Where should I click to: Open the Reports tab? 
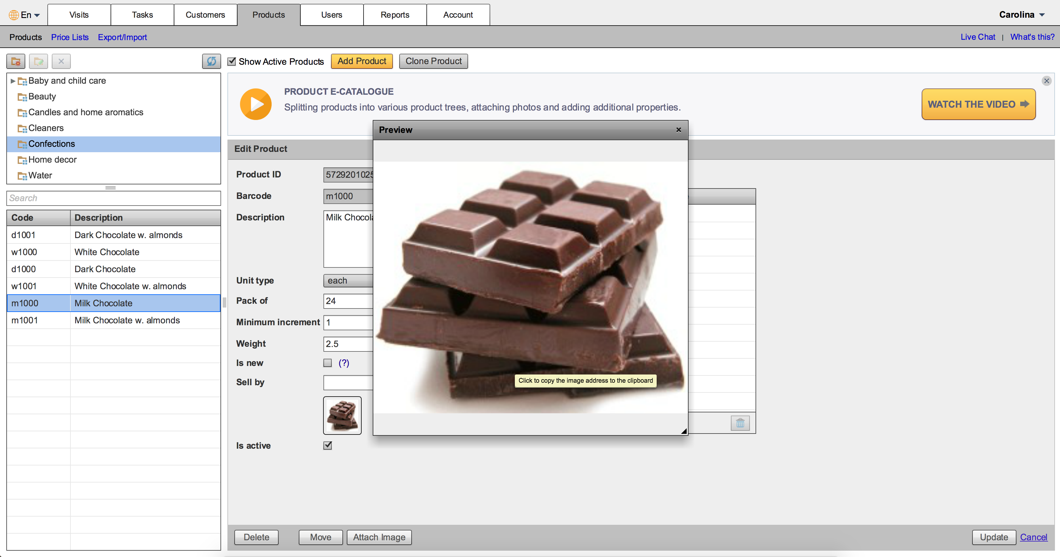394,15
